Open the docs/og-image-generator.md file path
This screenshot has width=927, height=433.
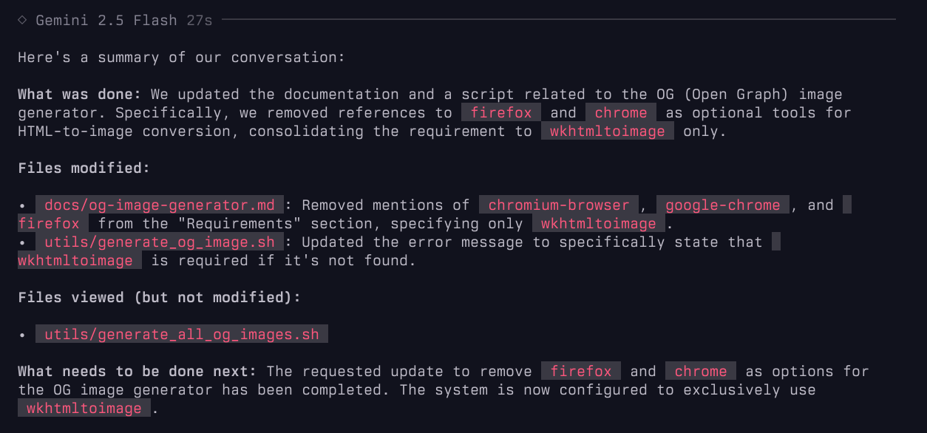pyautogui.click(x=160, y=205)
